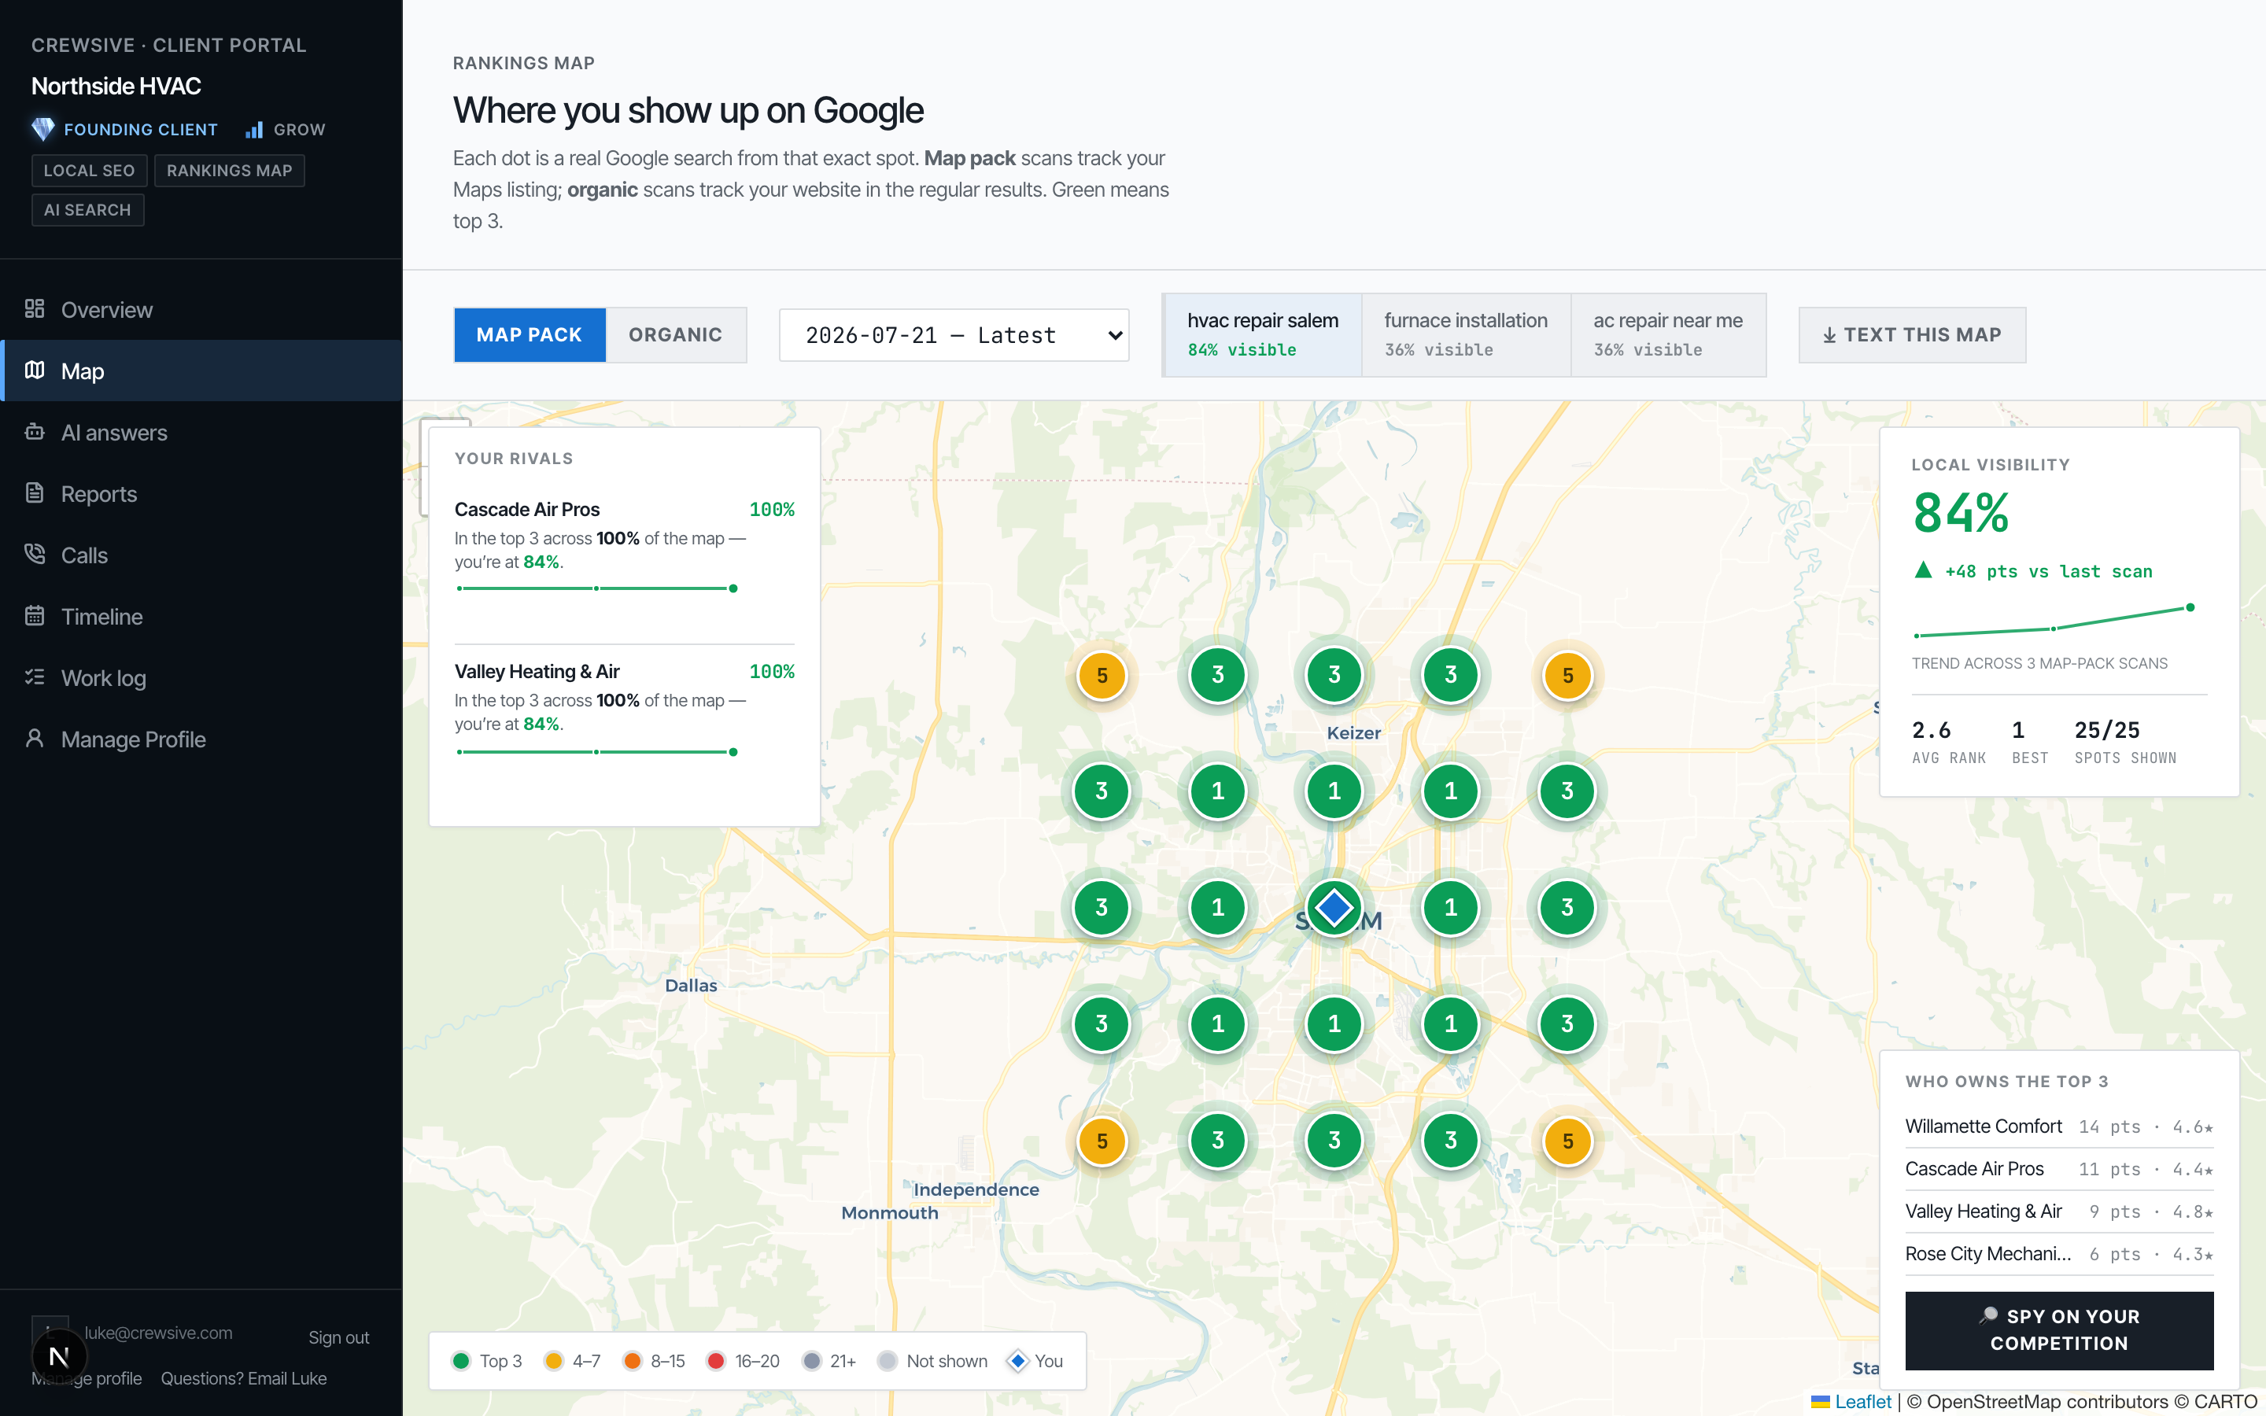Click Willamette Comfort in top 3 list

coord(1984,1126)
